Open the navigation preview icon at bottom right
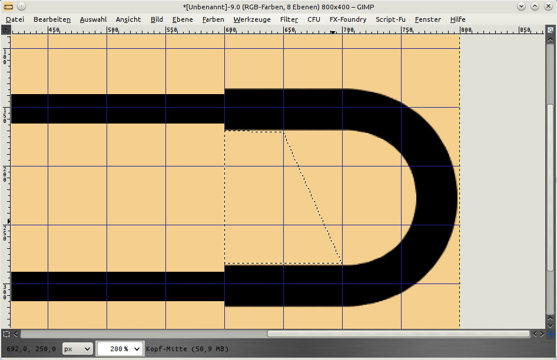The image size is (557, 360). tap(551, 334)
